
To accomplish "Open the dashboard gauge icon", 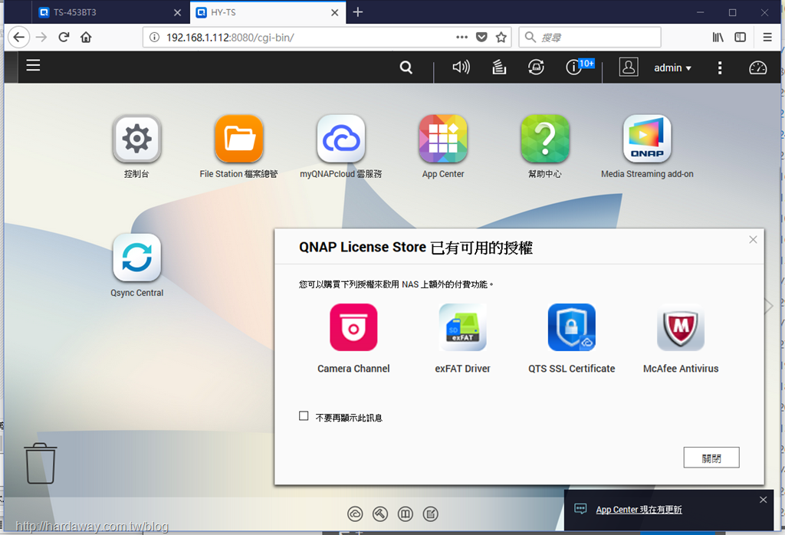I will point(757,67).
